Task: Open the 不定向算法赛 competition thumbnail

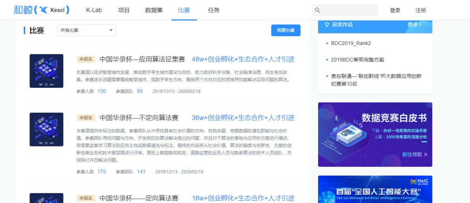Action: pos(47,130)
